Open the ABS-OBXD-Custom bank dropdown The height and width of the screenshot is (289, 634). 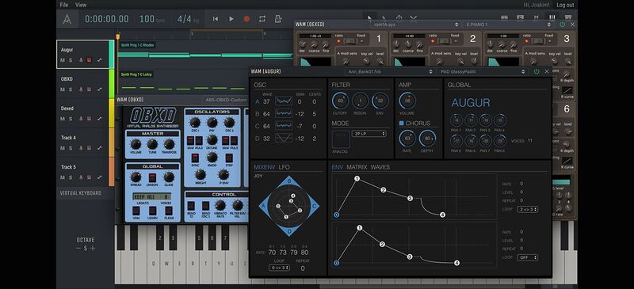point(225,100)
